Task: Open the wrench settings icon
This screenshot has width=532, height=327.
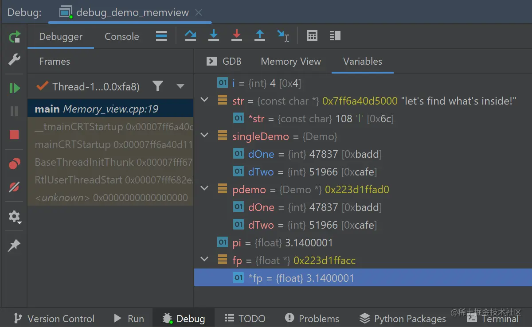Action: coord(14,60)
